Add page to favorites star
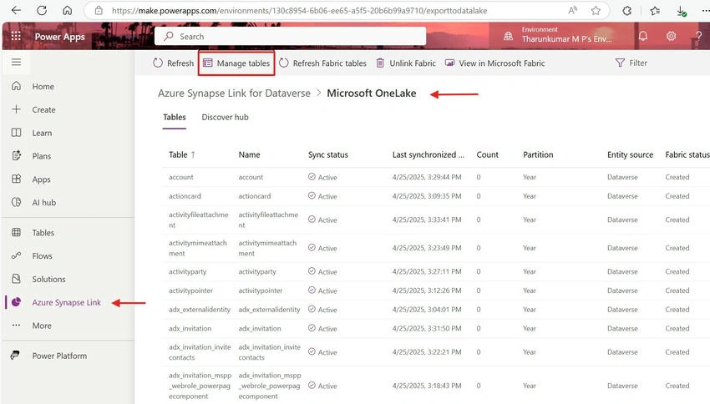The image size is (710, 404). [x=596, y=10]
